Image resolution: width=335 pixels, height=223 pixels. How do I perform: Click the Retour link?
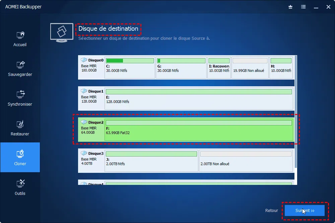tap(271, 210)
